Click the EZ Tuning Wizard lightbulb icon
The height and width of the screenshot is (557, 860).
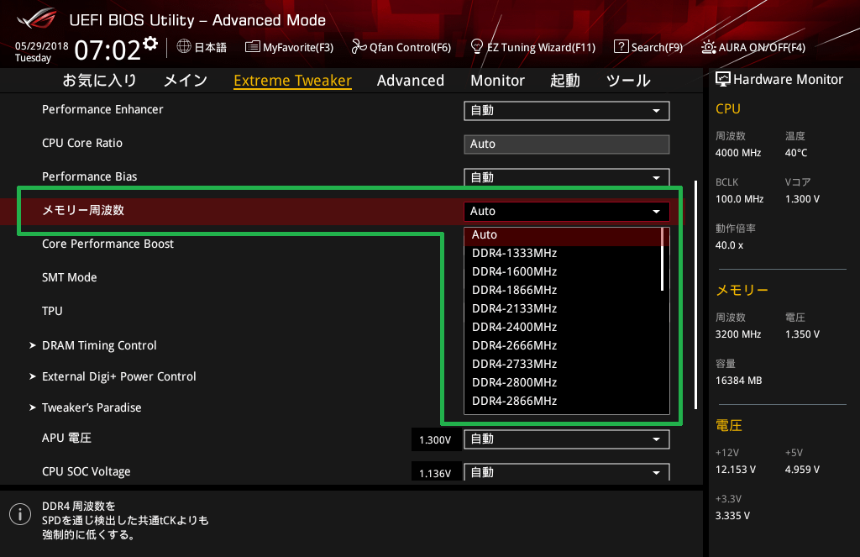tap(477, 46)
